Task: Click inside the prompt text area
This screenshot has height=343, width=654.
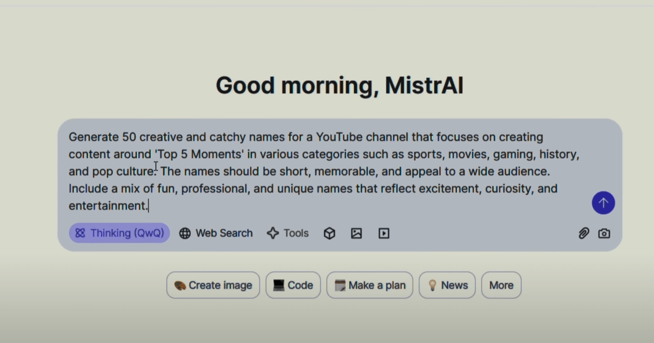Action: 324,171
